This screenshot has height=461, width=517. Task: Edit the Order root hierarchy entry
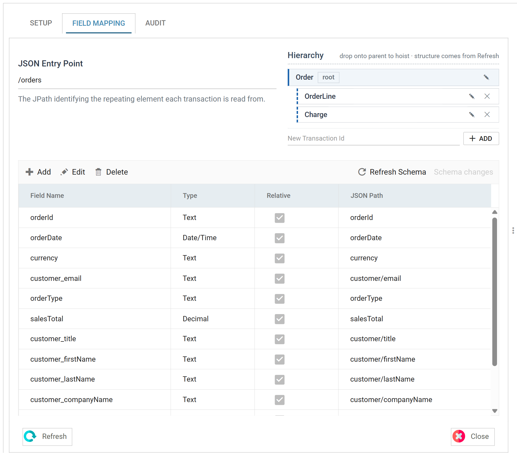tap(486, 77)
